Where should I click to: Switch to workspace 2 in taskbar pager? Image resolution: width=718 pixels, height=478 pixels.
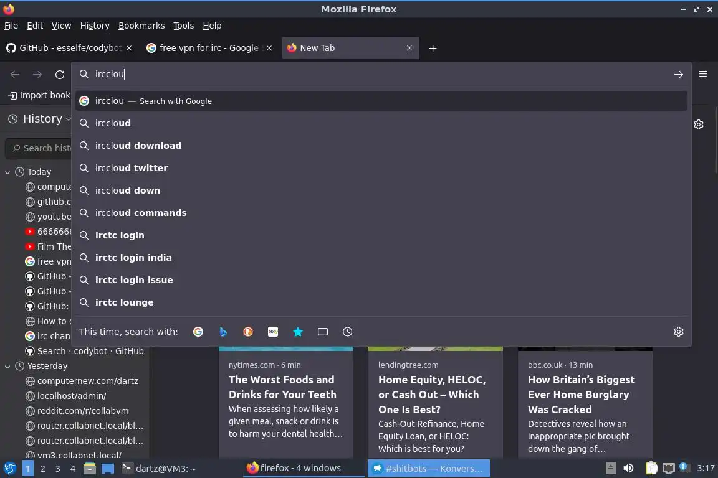[42, 469]
